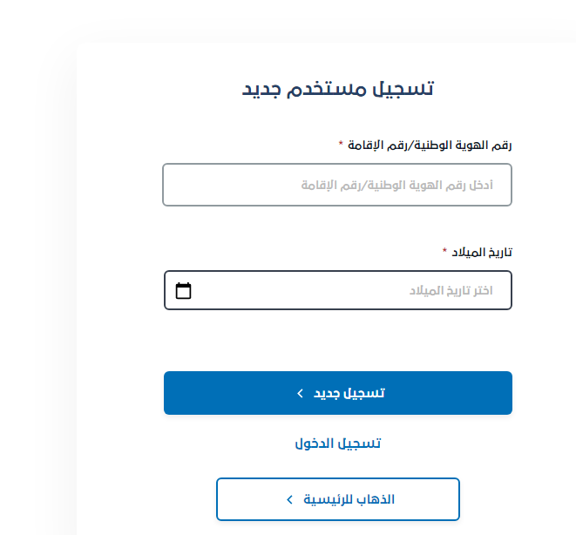
Task: Focus the national ID / Iqama number field
Action: point(337,185)
